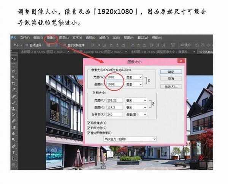Screen dimensions: 228x184
Task: Open the 图像 (Image) menu
Action: (x=51, y=38)
